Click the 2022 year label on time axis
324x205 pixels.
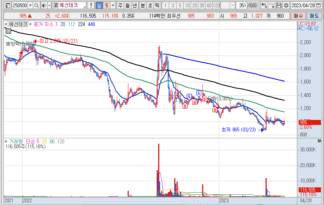[x=27, y=201]
